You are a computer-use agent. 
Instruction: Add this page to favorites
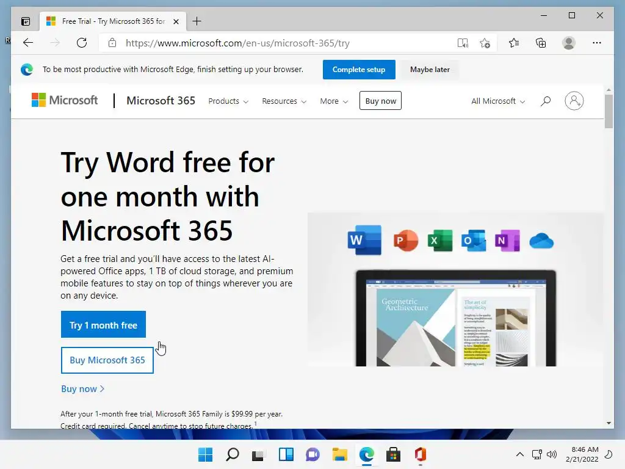coord(485,43)
